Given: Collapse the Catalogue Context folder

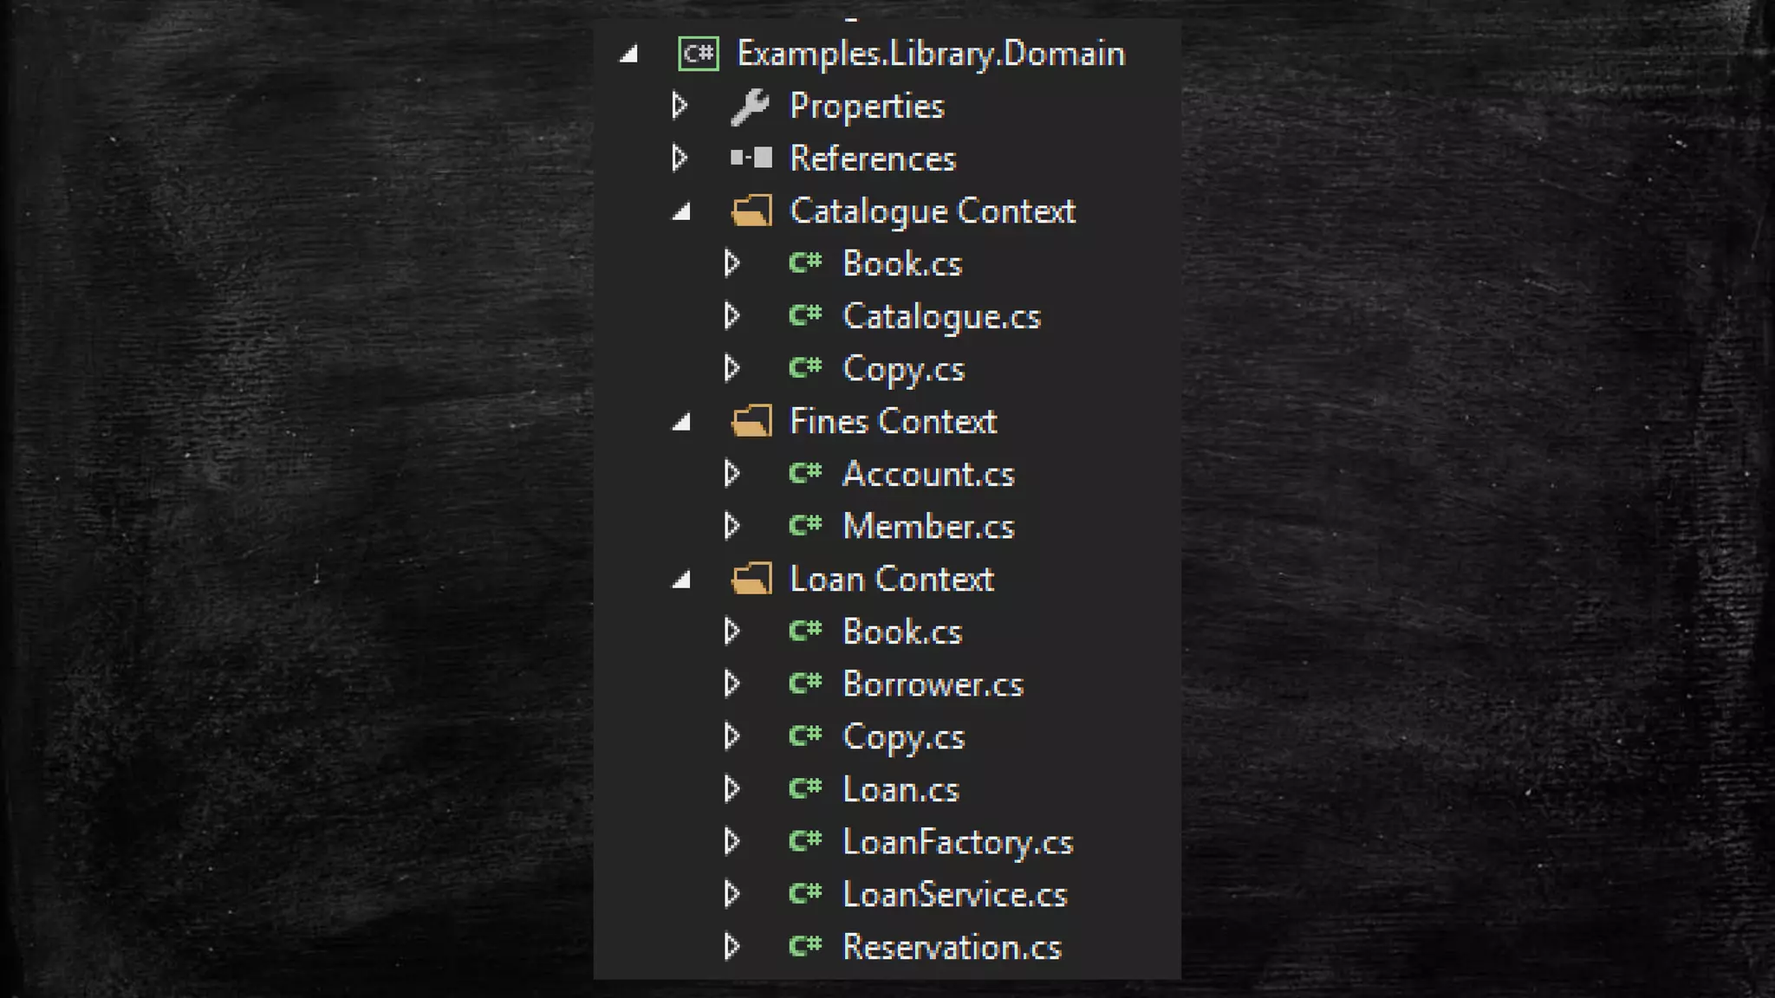Looking at the screenshot, I should tap(683, 213).
